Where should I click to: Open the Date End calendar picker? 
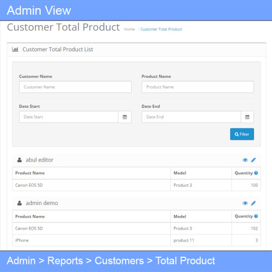(247, 117)
